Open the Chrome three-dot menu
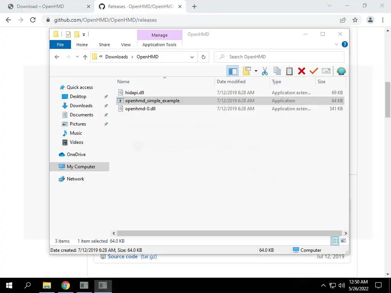The width and height of the screenshot is (391, 293). click(383, 20)
